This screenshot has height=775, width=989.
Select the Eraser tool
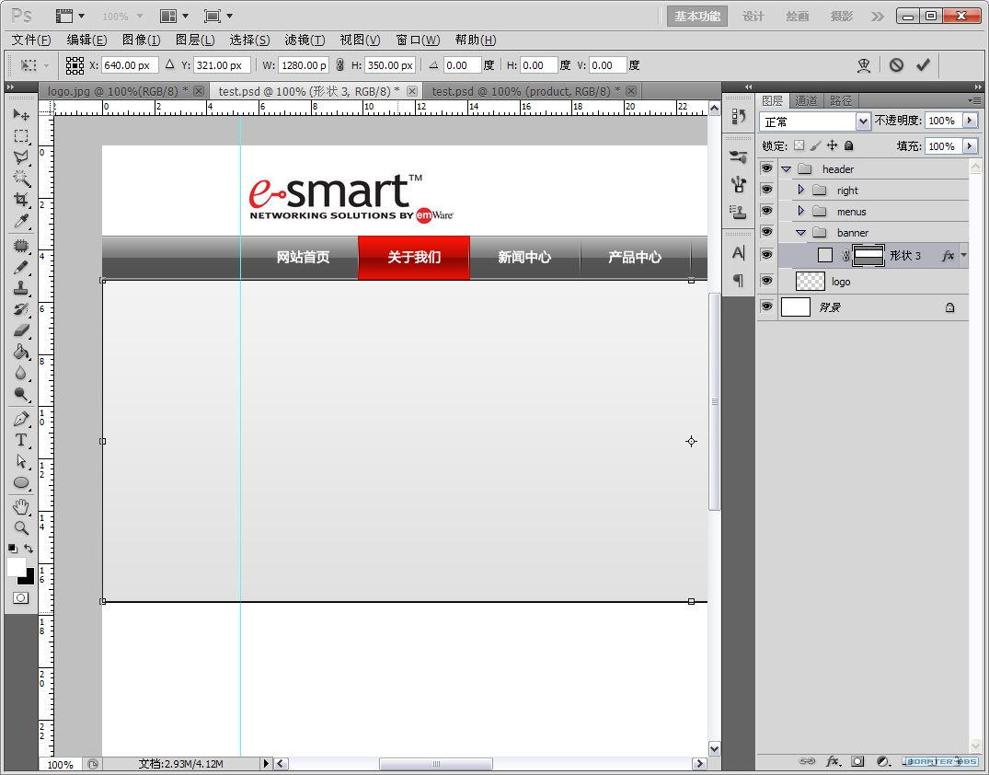click(x=21, y=330)
